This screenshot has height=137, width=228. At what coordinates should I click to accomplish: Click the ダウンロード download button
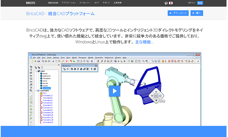coord(178,13)
